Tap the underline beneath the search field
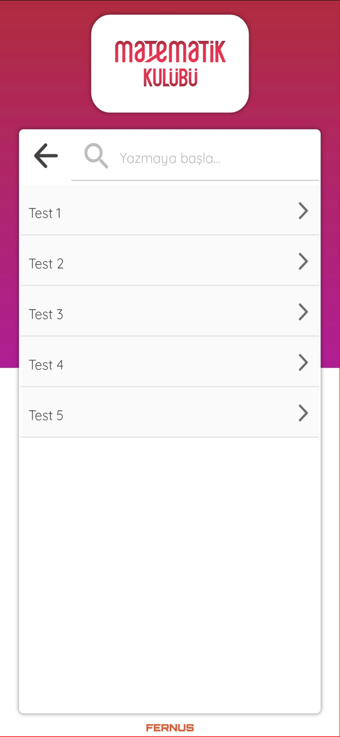The height and width of the screenshot is (737, 340). (195, 180)
